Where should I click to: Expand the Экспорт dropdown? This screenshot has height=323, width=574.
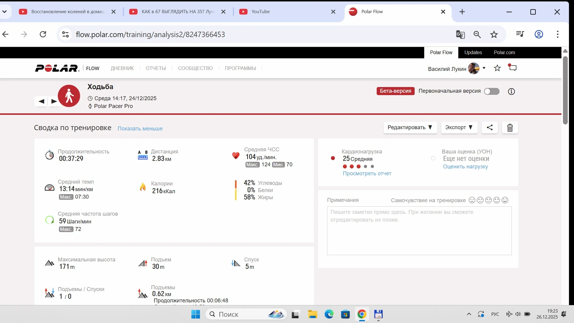pyautogui.click(x=459, y=127)
